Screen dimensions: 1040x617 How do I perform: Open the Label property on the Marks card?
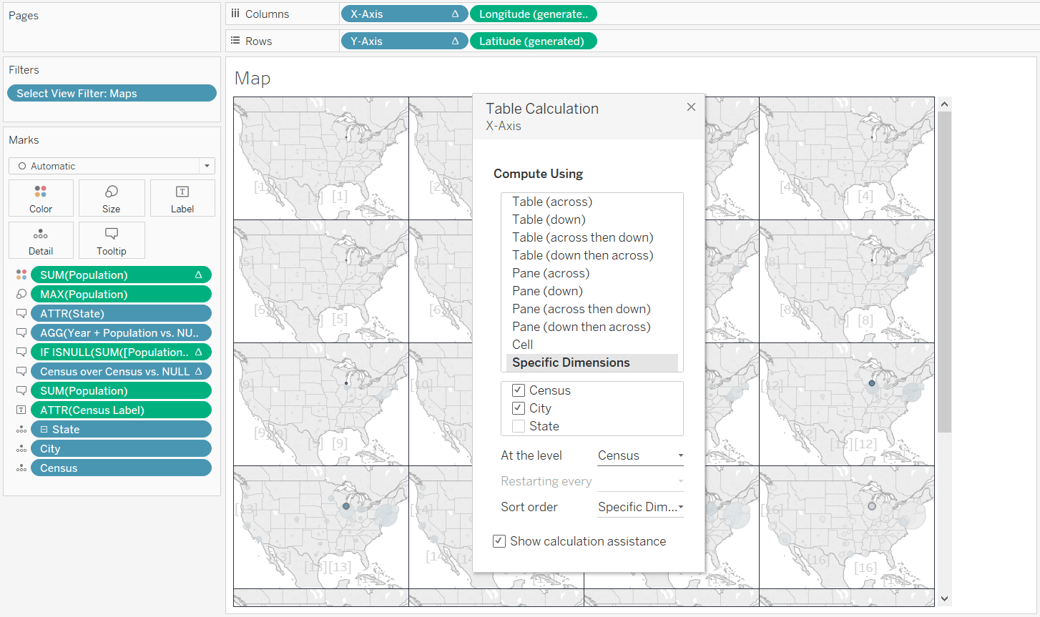[x=182, y=197]
